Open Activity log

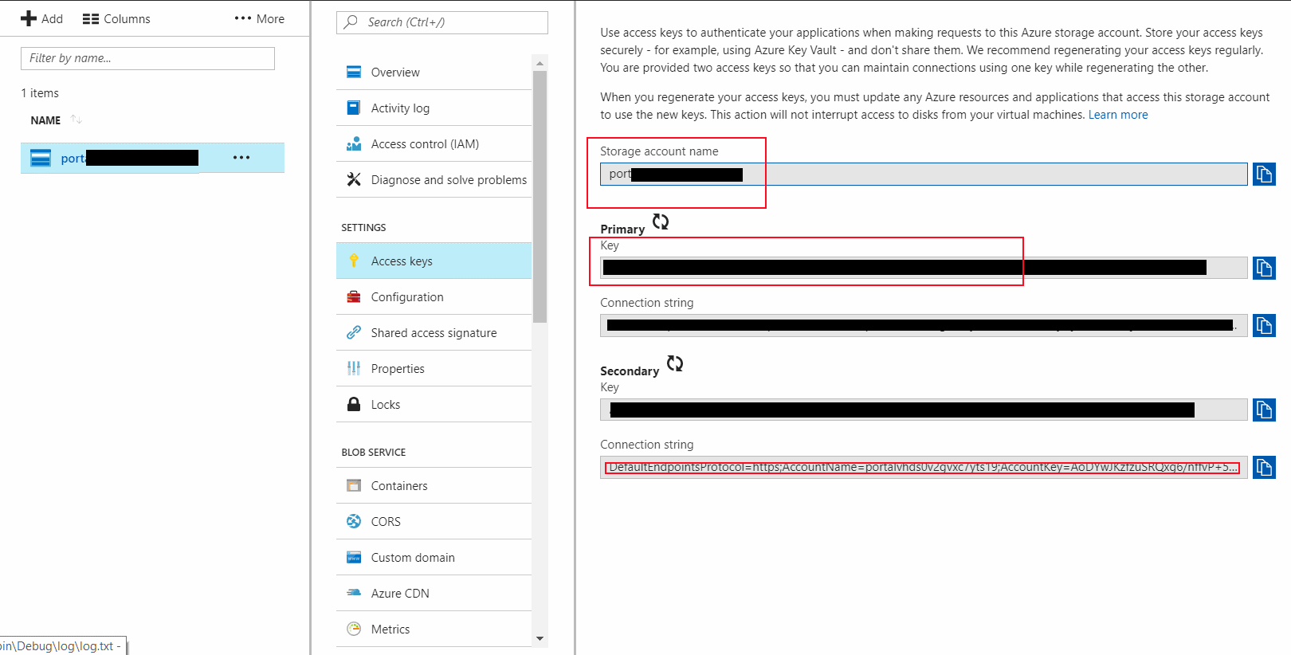coord(434,108)
